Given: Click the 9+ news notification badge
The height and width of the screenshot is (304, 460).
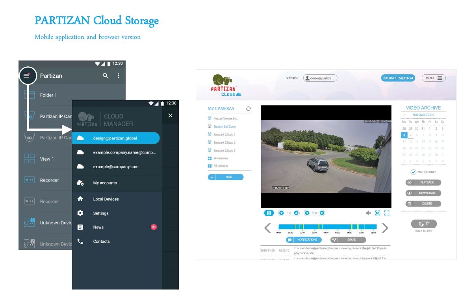Looking at the screenshot, I should tap(154, 227).
